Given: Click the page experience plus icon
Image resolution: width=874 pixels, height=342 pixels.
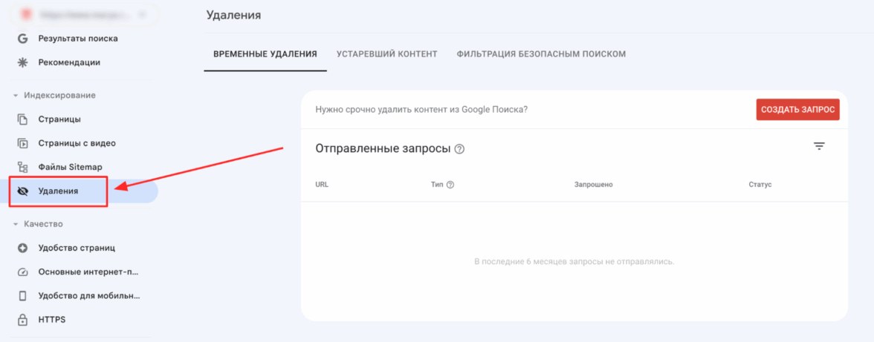Looking at the screenshot, I should pyautogui.click(x=22, y=248).
